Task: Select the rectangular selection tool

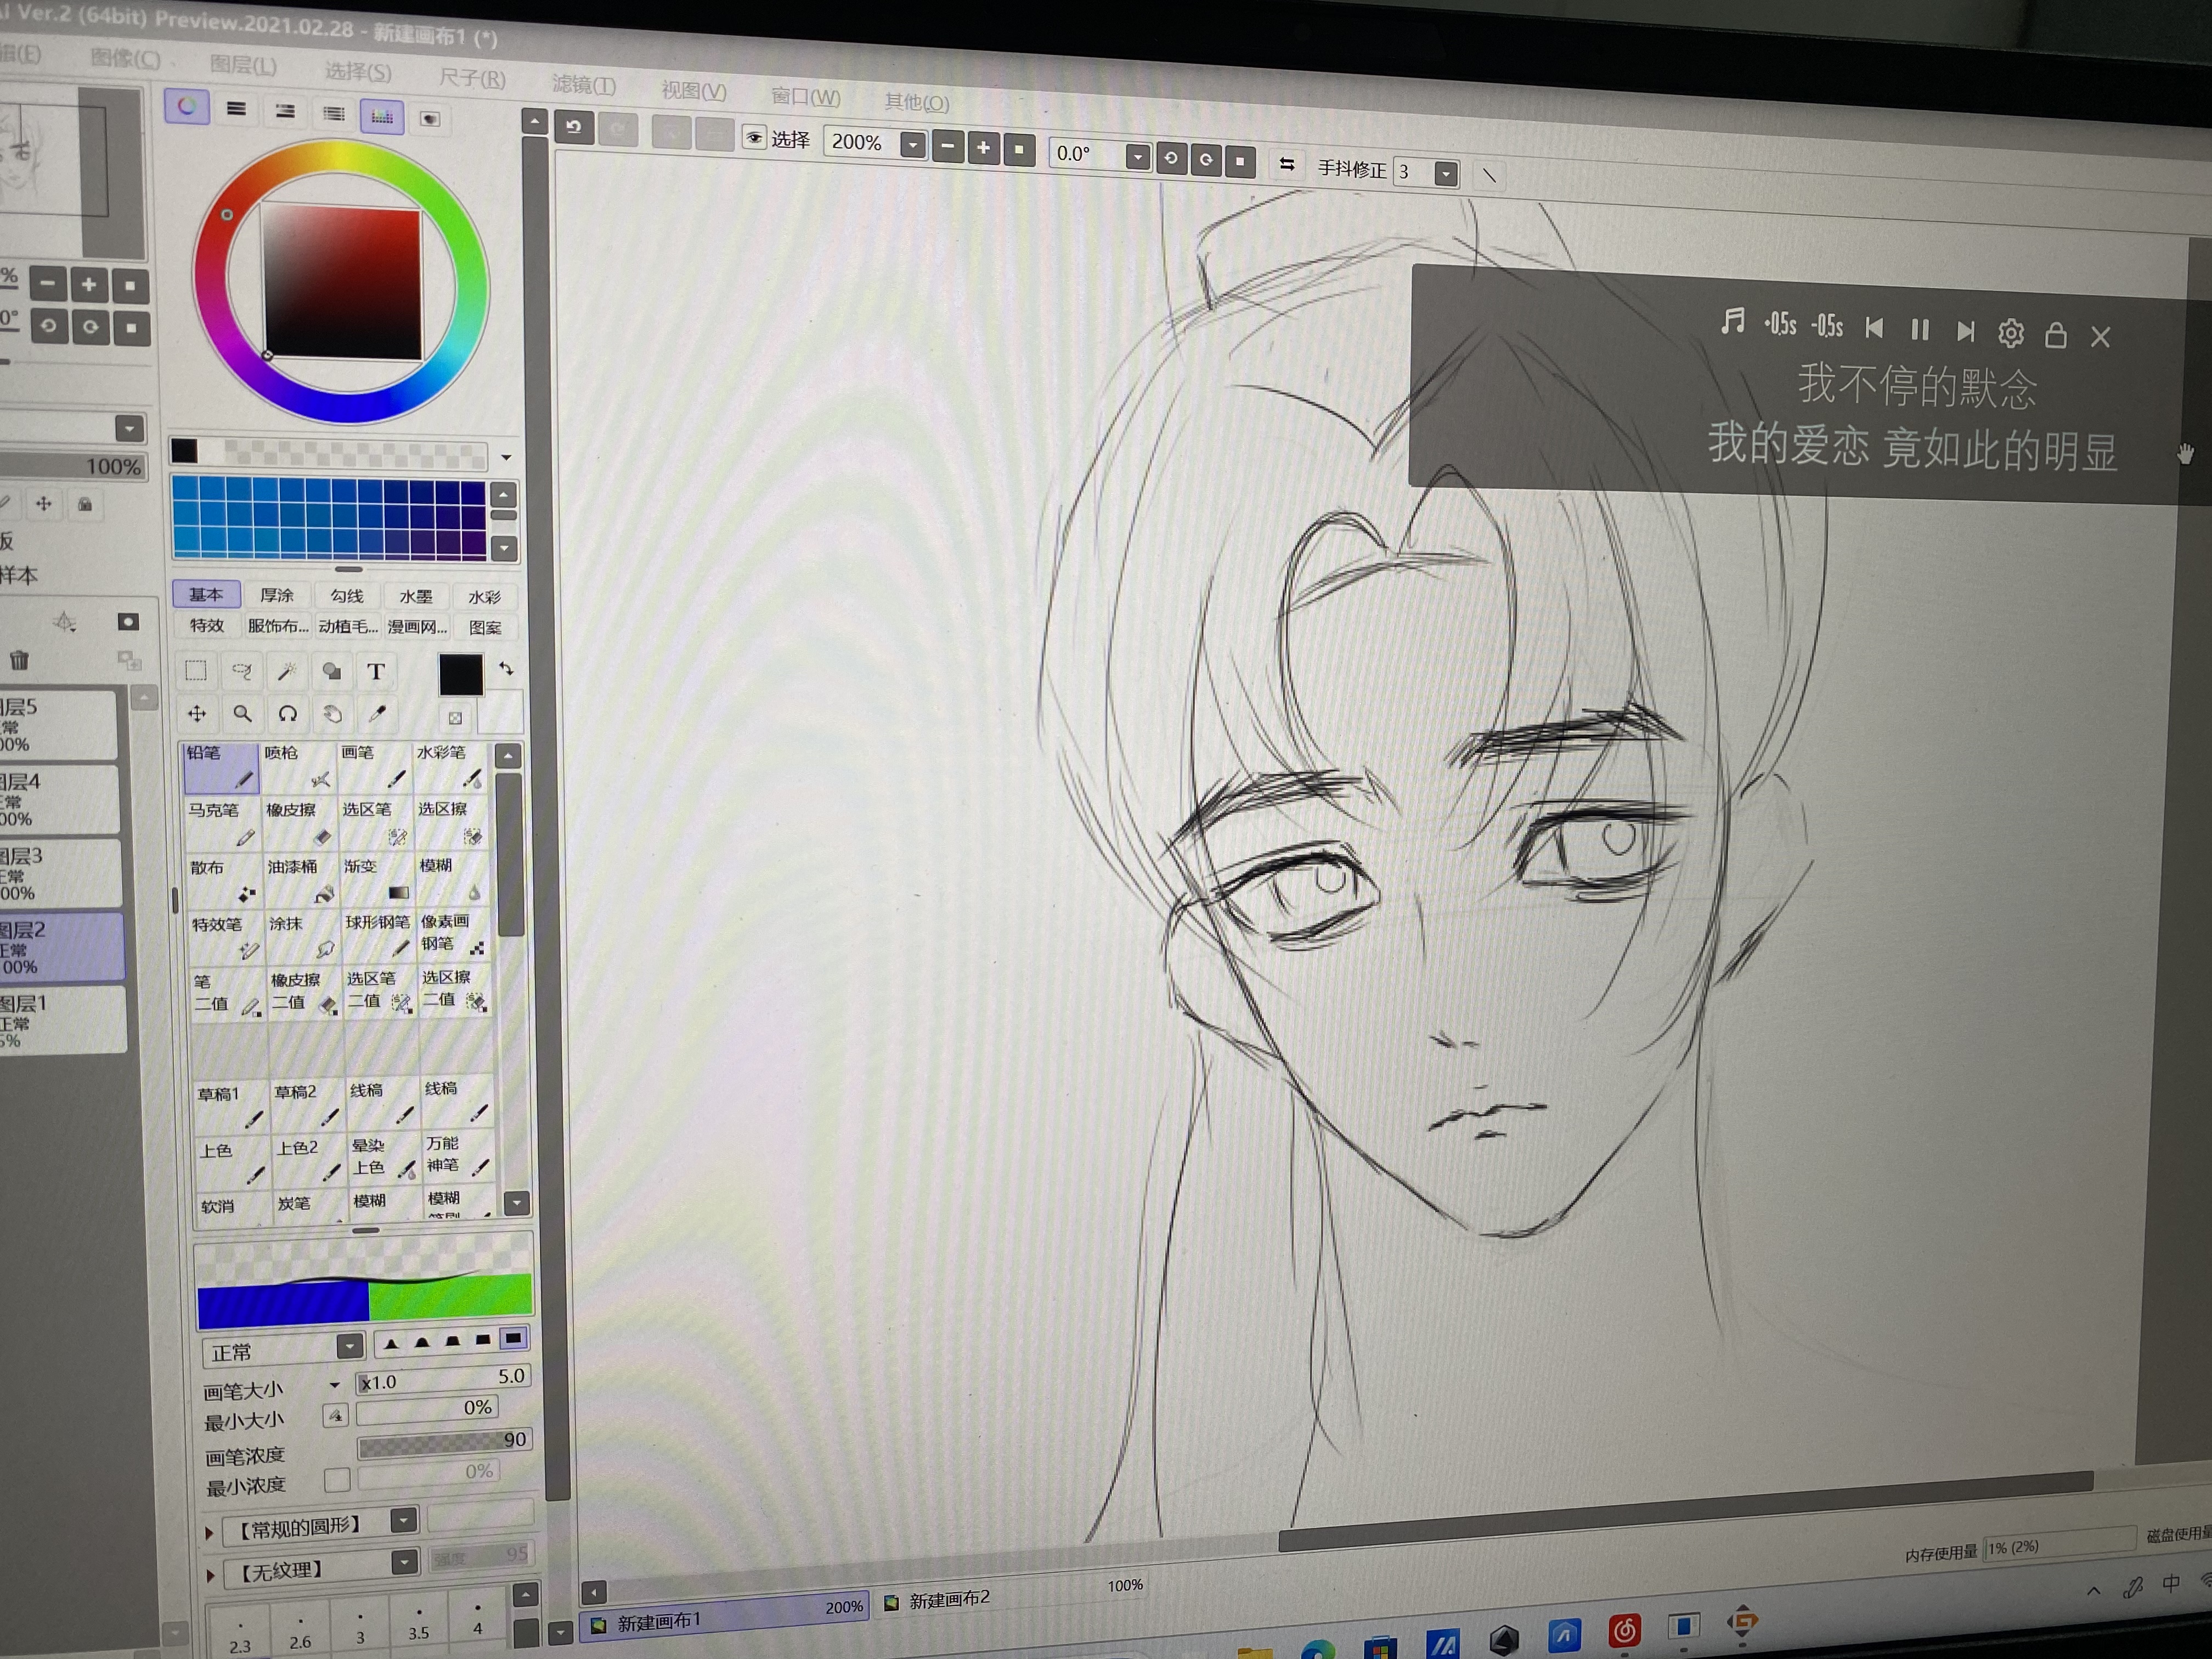Action: click(196, 670)
